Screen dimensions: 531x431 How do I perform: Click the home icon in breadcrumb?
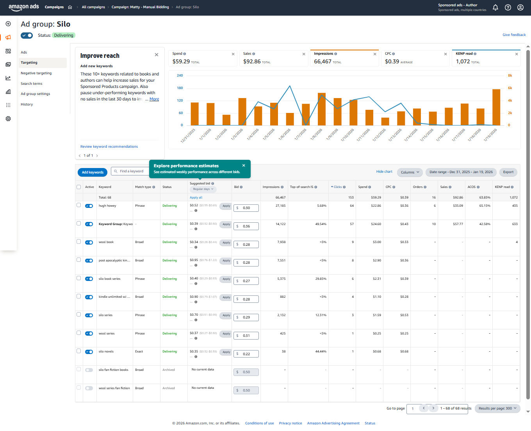(70, 7)
